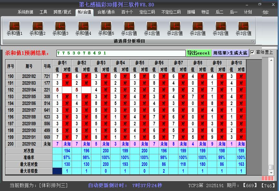
Task: Switch to the 跨度/复式 tab
Action: [x=62, y=12]
